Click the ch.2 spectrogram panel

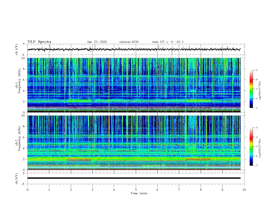click(x=134, y=143)
